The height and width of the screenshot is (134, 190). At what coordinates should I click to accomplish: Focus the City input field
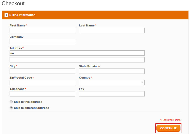(42, 71)
